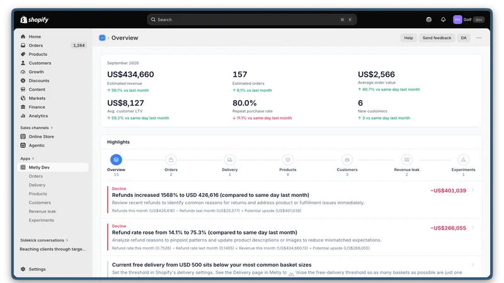Image resolution: width=504 pixels, height=283 pixels.
Task: Click the DA button
Action: coord(464,38)
